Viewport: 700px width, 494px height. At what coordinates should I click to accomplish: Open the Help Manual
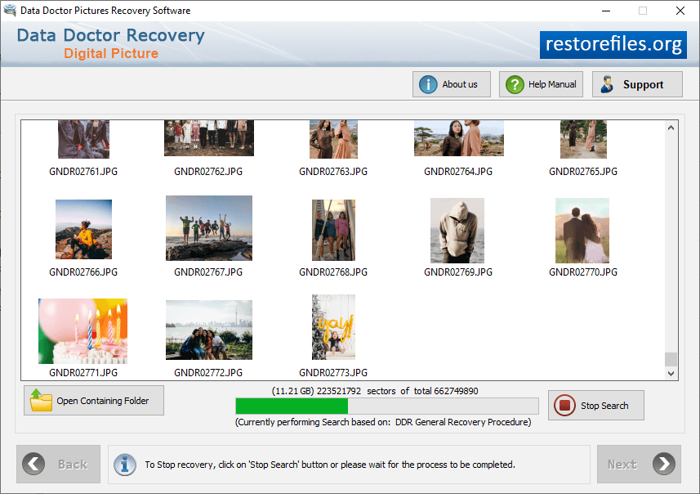click(x=541, y=84)
